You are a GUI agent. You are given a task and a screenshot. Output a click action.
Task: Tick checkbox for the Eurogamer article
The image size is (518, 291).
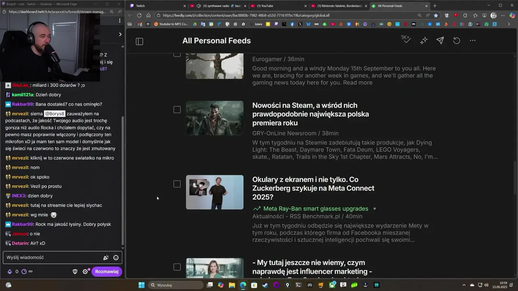177,55
